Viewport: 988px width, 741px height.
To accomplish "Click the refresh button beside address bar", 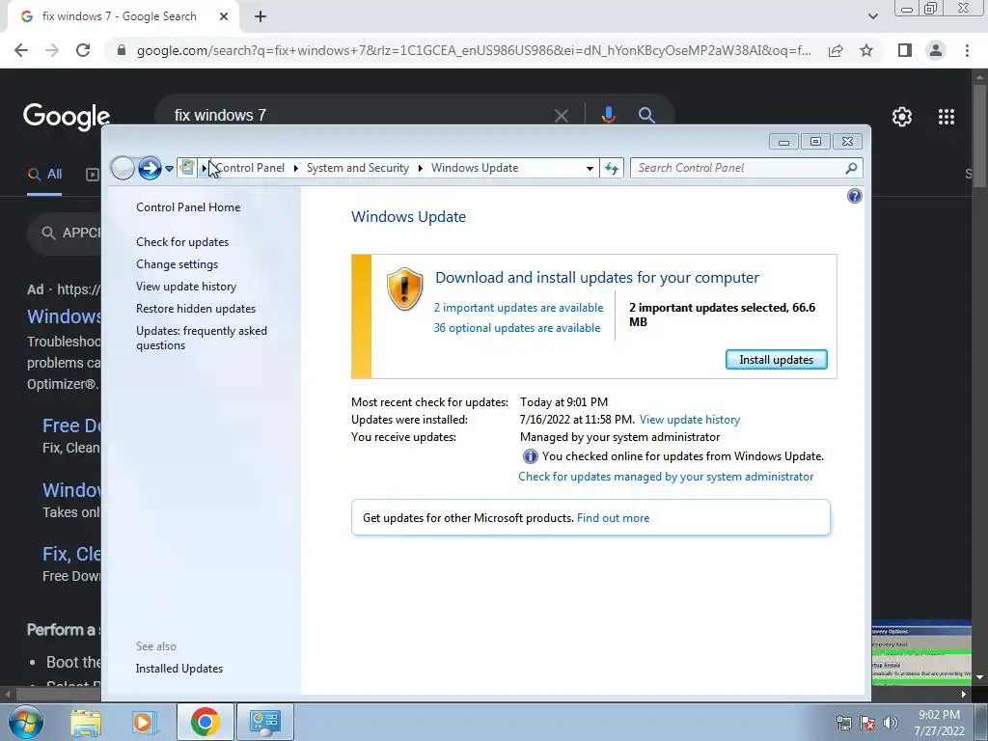I will click(612, 168).
